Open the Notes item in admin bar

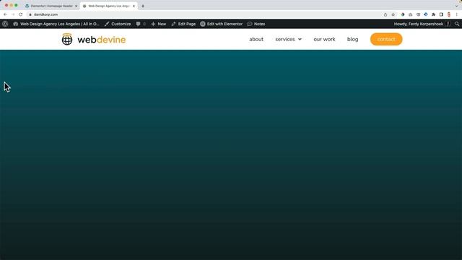point(256,24)
